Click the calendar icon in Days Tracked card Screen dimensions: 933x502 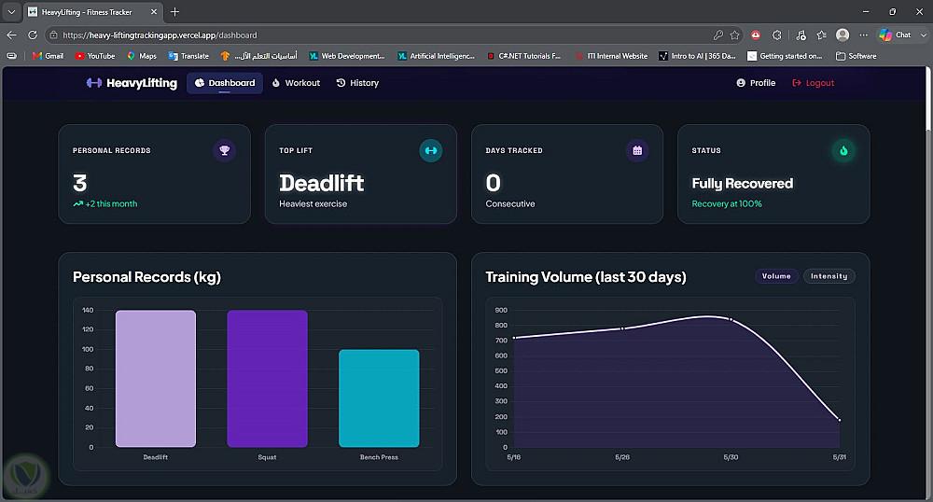(x=637, y=150)
